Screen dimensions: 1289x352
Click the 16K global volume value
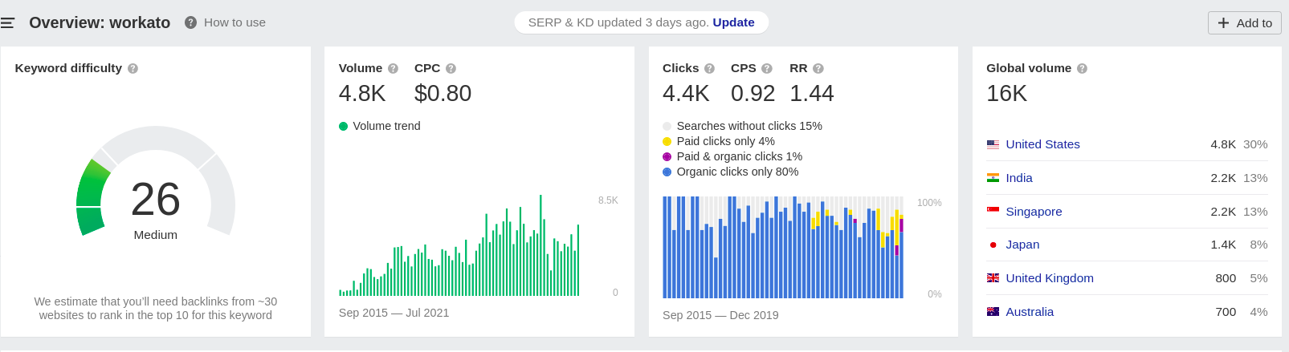click(1006, 94)
